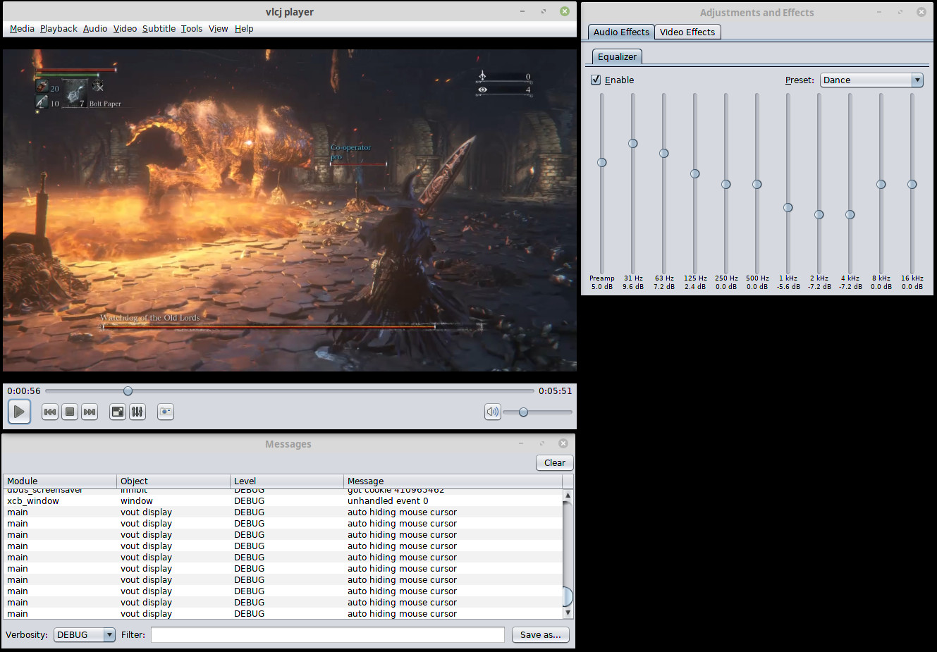Toggle fullscreen with the fullscreen icon
Image resolution: width=937 pixels, height=652 pixels.
pos(118,412)
